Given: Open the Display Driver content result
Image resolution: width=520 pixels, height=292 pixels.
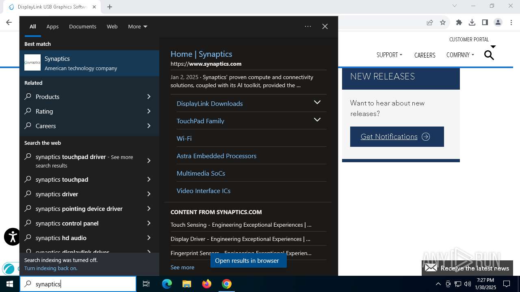Looking at the screenshot, I should click(x=240, y=239).
